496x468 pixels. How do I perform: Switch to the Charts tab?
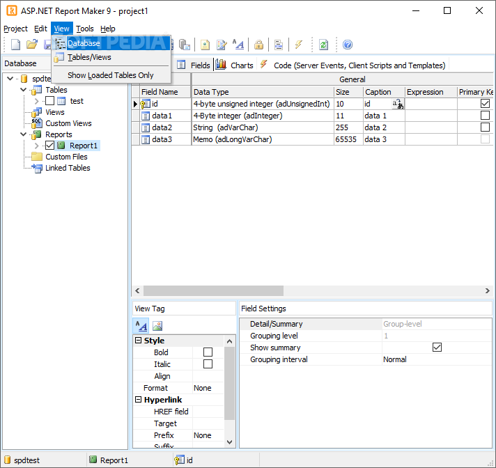(235, 65)
